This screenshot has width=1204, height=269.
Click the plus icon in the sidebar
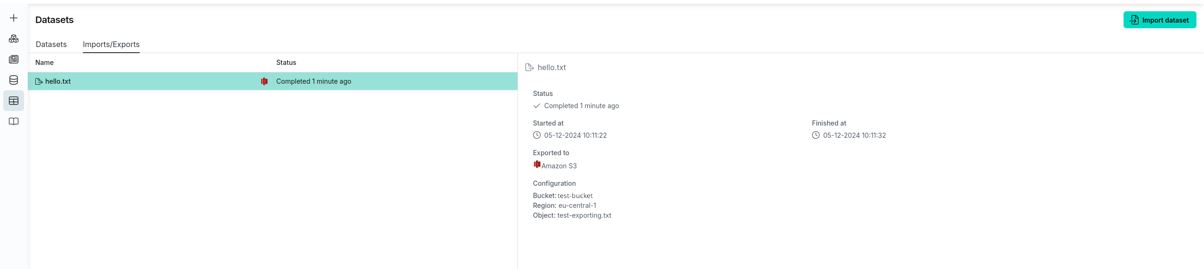click(14, 18)
